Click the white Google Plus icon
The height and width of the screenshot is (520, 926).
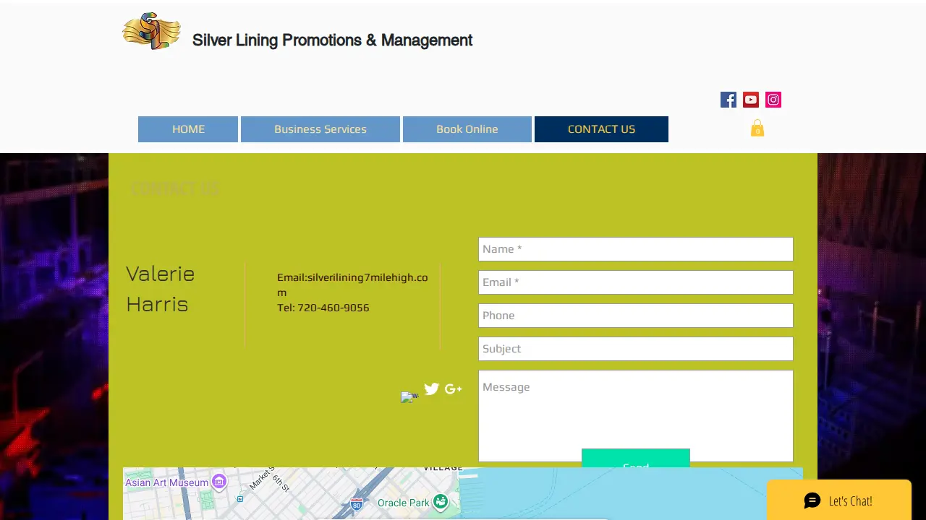pyautogui.click(x=454, y=389)
